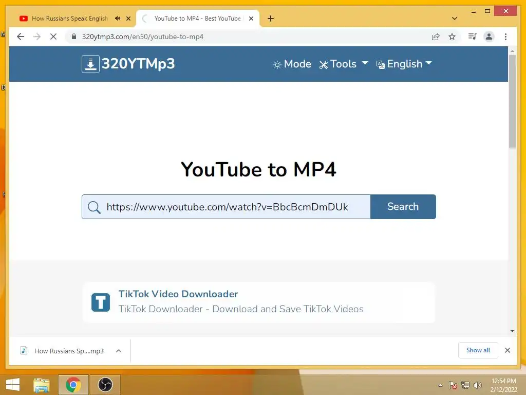
Task: Click the magnifier icon in search box
Action: (x=94, y=207)
